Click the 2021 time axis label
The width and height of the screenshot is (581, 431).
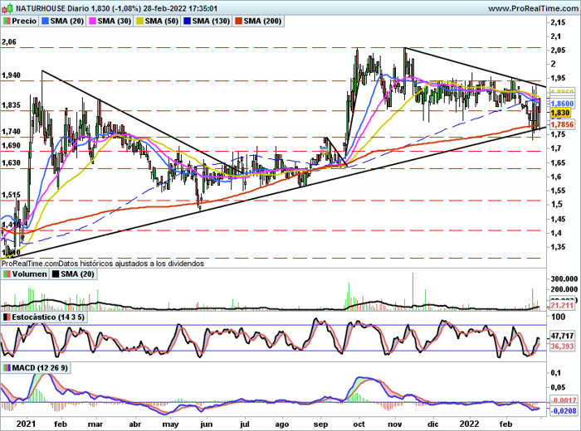(x=26, y=424)
